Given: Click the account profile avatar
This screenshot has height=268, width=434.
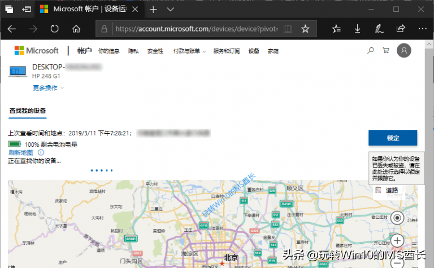Looking at the screenshot, I should point(404,51).
